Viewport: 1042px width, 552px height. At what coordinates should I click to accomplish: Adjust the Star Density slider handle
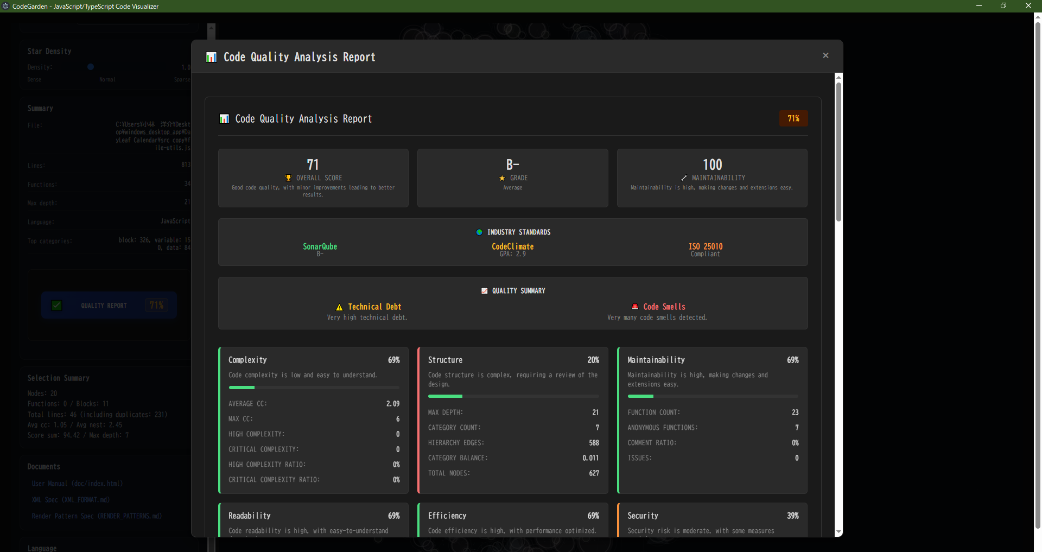pos(91,67)
